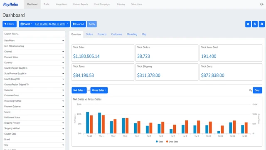Expand the Fulfillment Status filter
The image size is (266, 150).
[x=34, y=117]
